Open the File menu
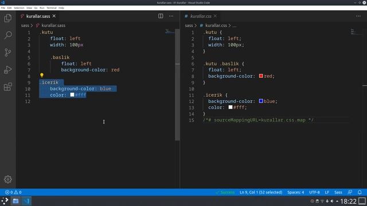The image size is (367, 206). pyautogui.click(x=3, y=8)
